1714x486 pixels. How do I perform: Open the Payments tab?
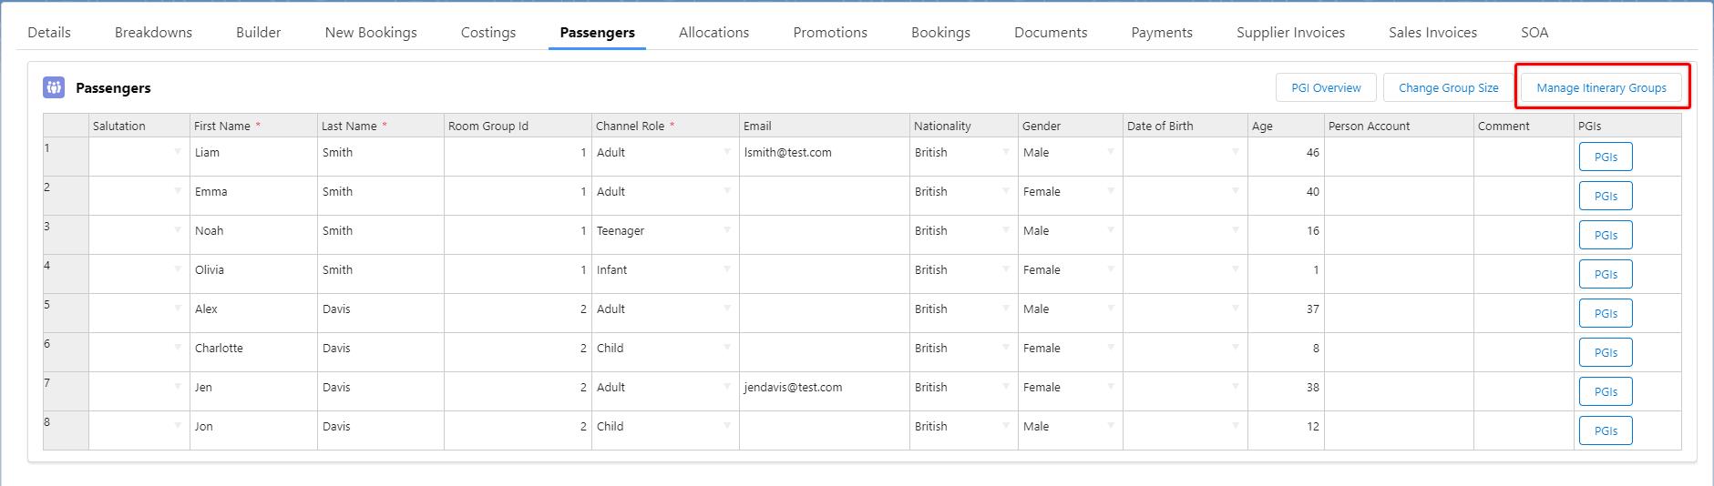pos(1162,33)
